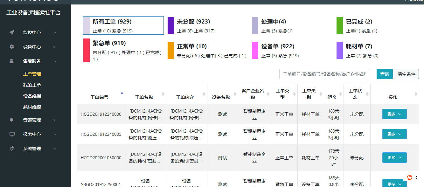
Task: Click the 清空条件 button
Action: (x=406, y=74)
